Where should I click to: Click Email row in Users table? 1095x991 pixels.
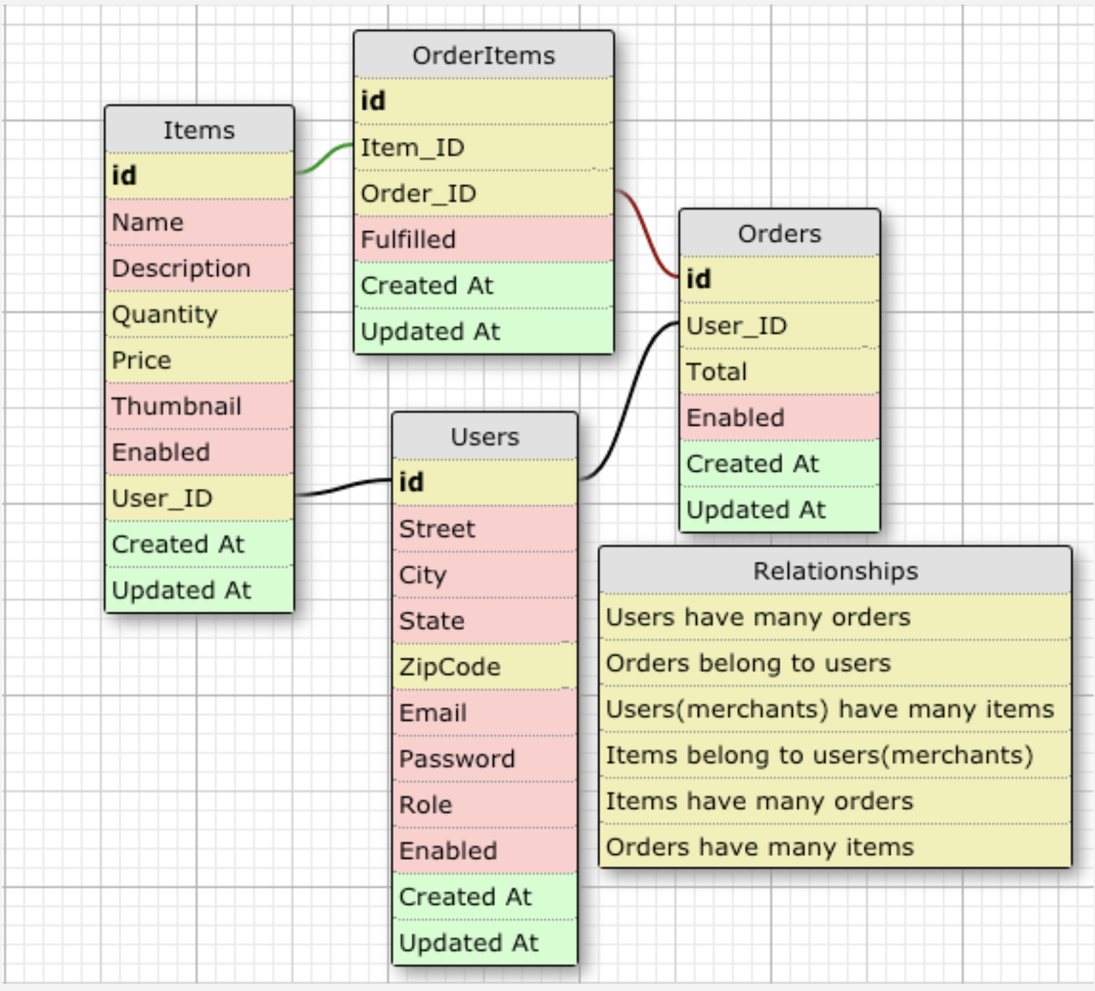(x=485, y=712)
